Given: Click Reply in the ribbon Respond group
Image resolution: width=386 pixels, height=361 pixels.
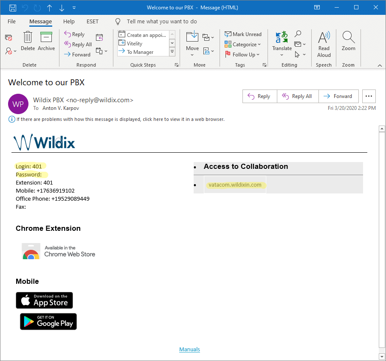Looking at the screenshot, I should [74, 34].
